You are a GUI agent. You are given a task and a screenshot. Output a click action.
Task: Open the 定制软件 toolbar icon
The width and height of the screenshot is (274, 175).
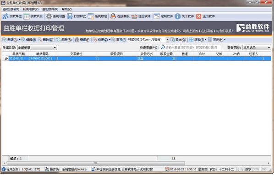pos(157,16)
